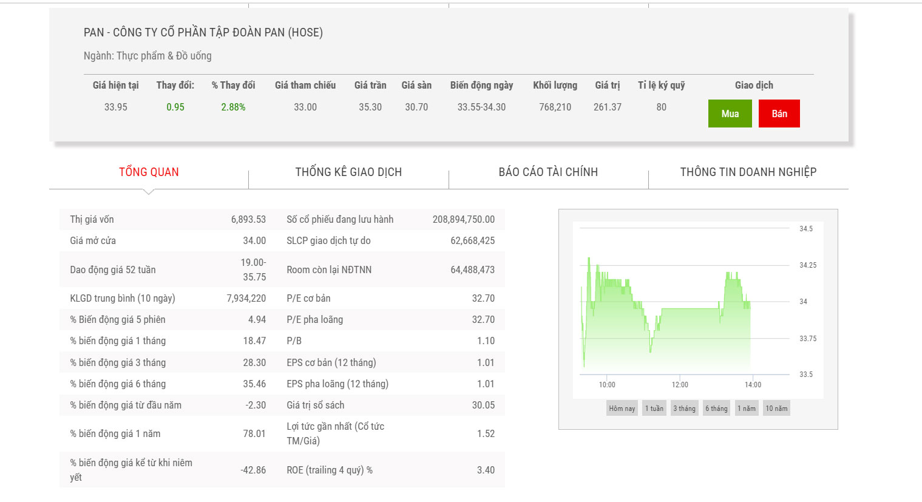Switch to Thống kê giao dịch tab

pos(348,172)
